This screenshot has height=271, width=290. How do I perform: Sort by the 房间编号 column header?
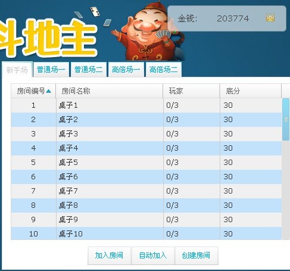[33, 91]
